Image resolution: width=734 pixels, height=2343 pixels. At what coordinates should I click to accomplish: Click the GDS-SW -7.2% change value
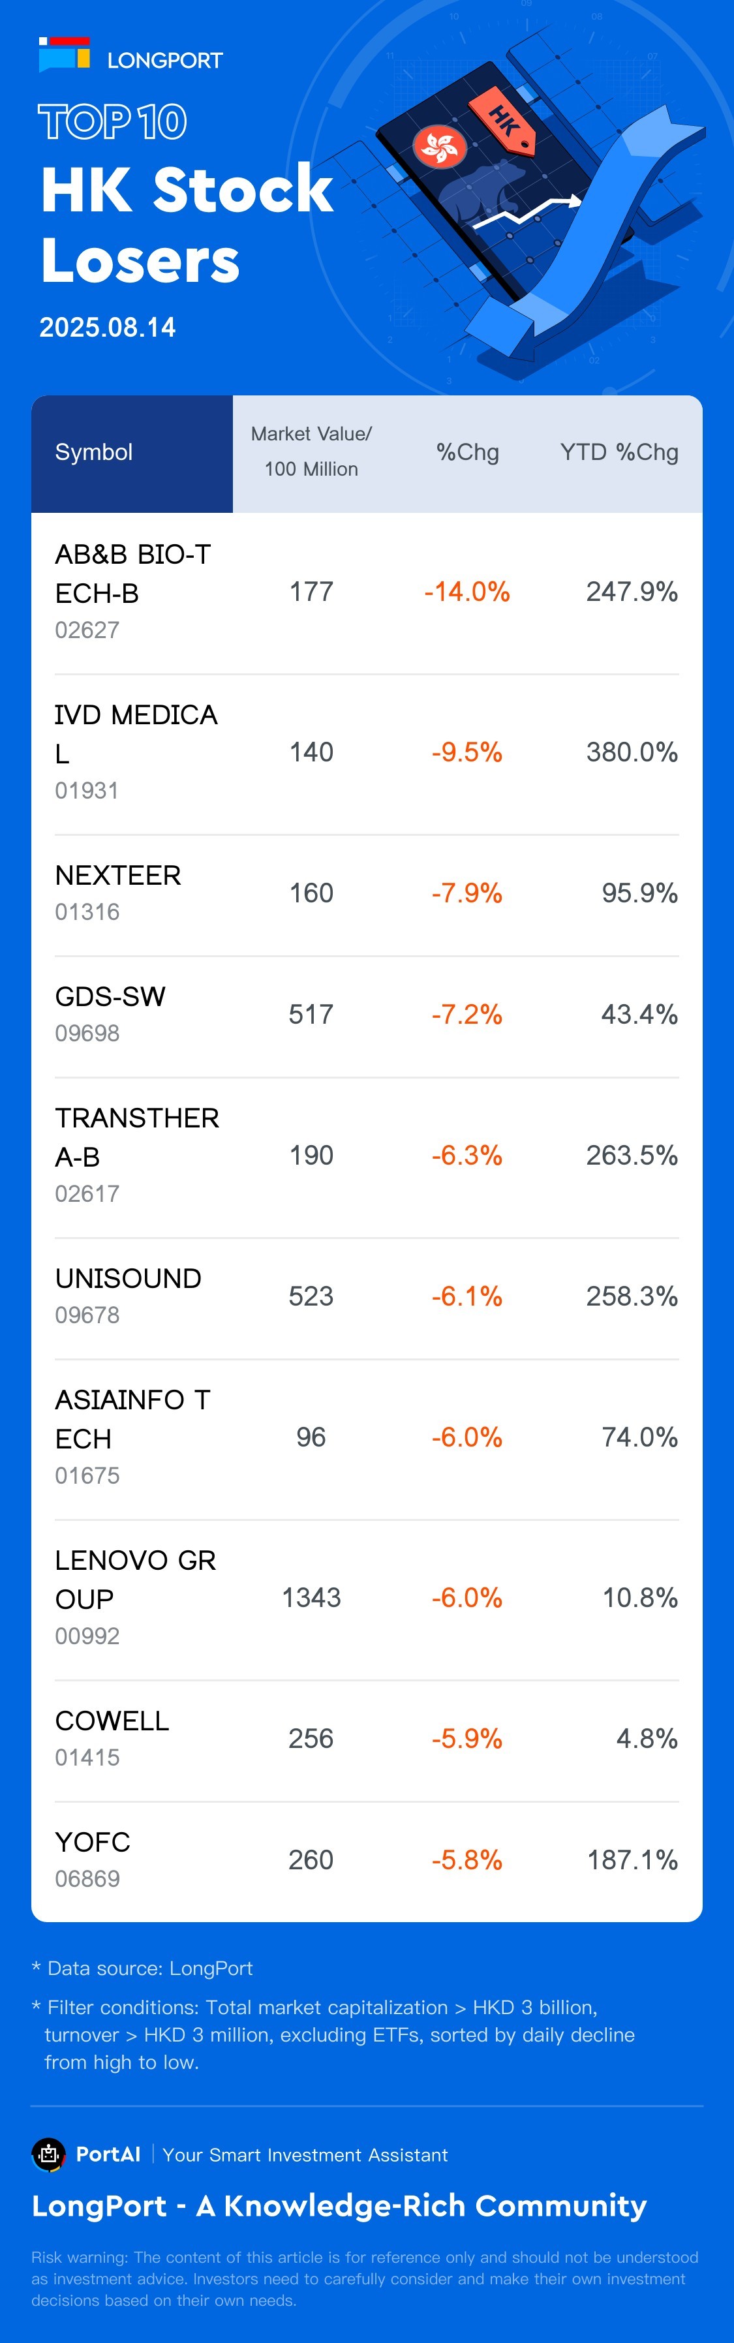pyautogui.click(x=466, y=1014)
